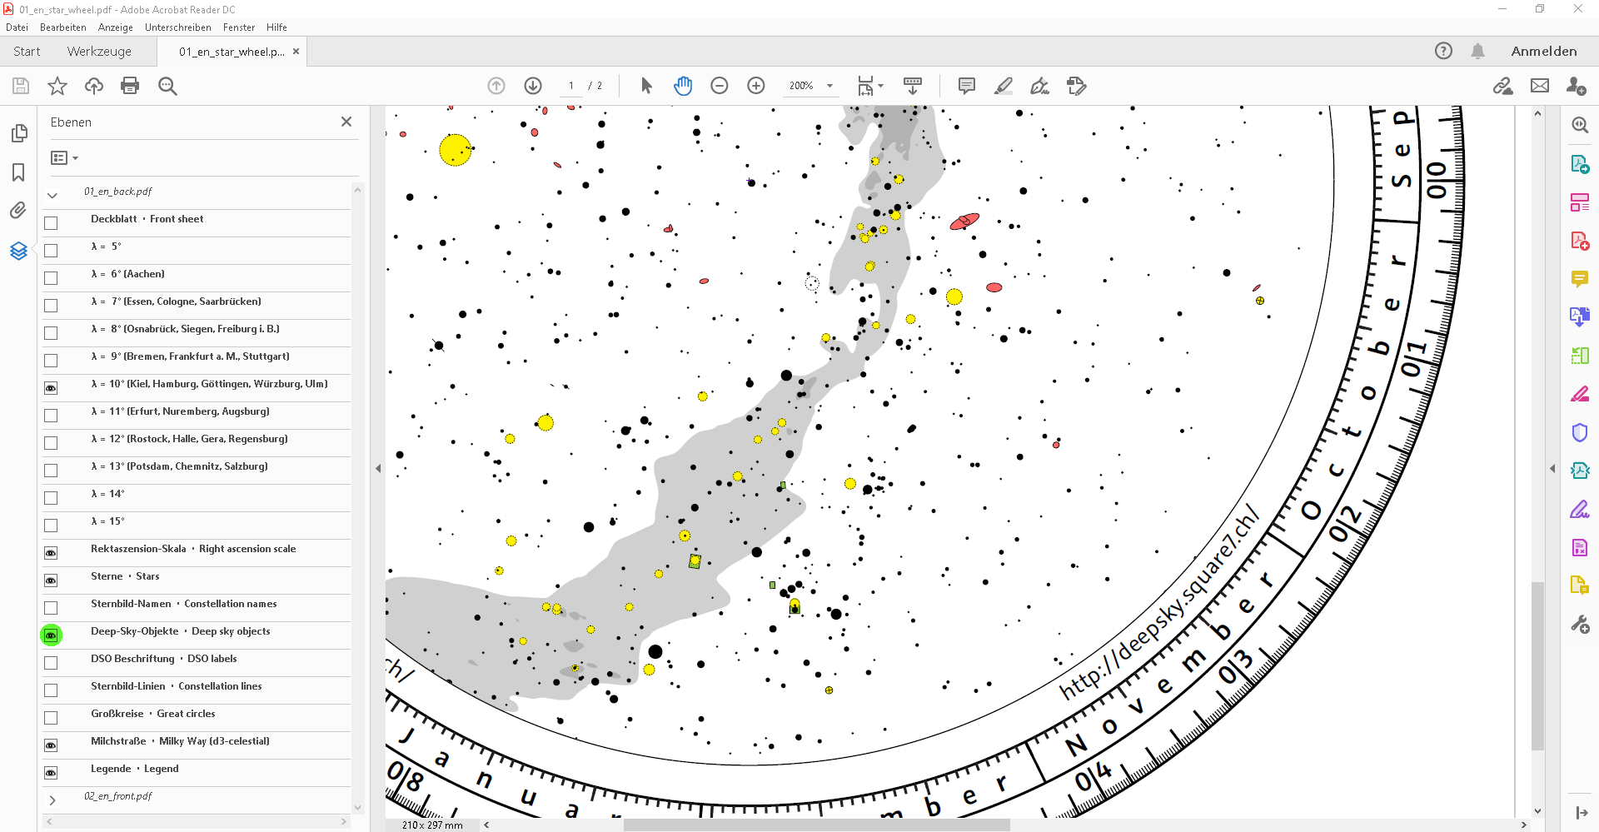Click the share link icon
This screenshot has width=1599, height=832.
[1503, 86]
